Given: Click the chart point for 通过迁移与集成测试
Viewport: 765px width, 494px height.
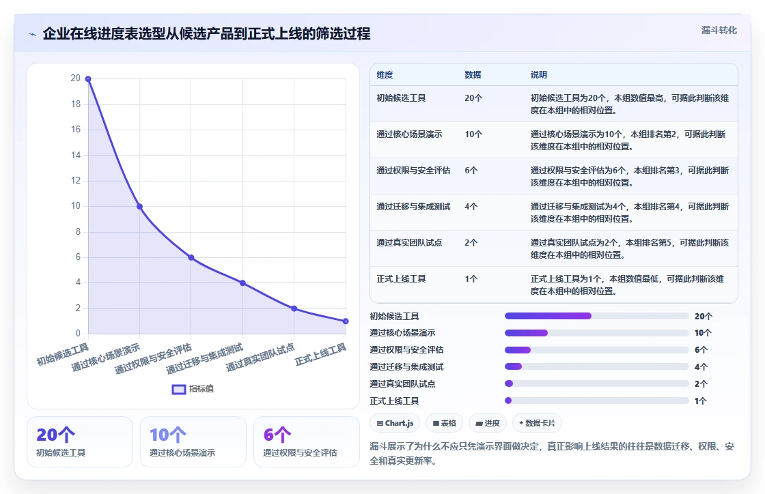Looking at the screenshot, I should click(242, 283).
